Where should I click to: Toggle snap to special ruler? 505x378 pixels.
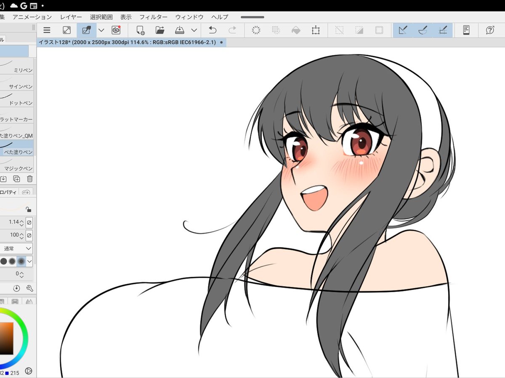pos(423,30)
